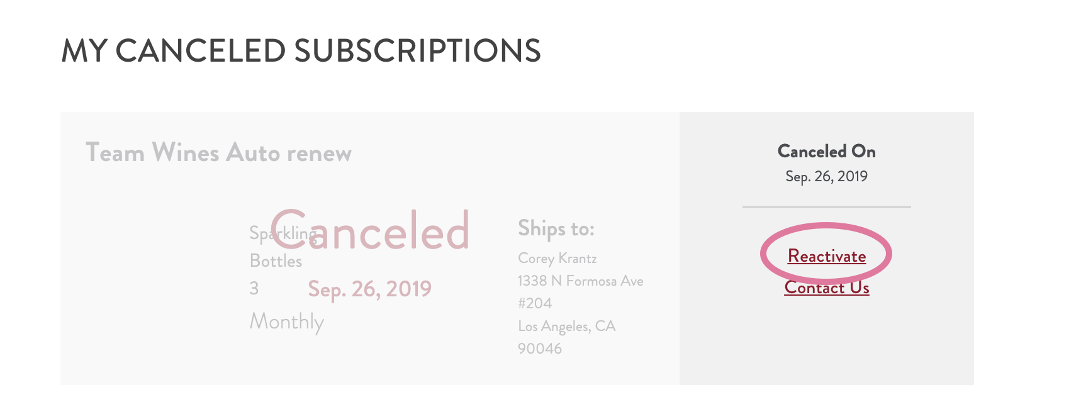The image size is (1081, 414).
Task: Click the Reactivate link
Action: (826, 256)
